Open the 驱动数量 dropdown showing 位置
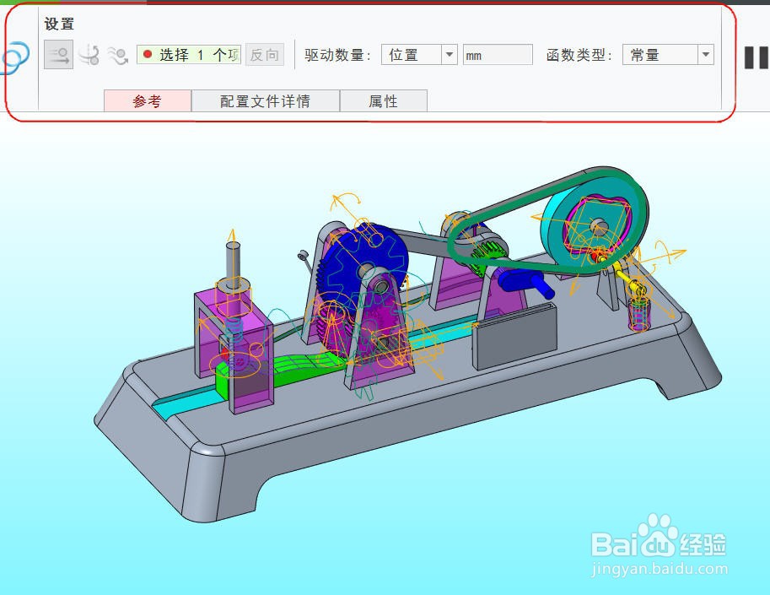 pyautogui.click(x=419, y=55)
